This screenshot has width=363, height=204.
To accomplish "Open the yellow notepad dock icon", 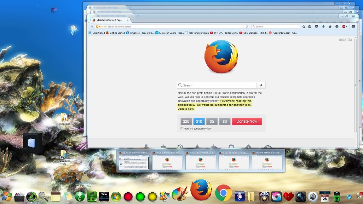I will (55, 196).
